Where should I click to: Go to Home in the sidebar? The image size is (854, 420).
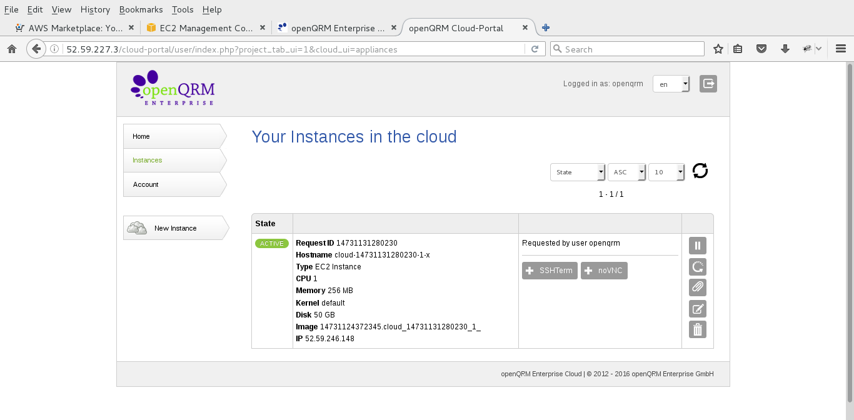click(174, 136)
